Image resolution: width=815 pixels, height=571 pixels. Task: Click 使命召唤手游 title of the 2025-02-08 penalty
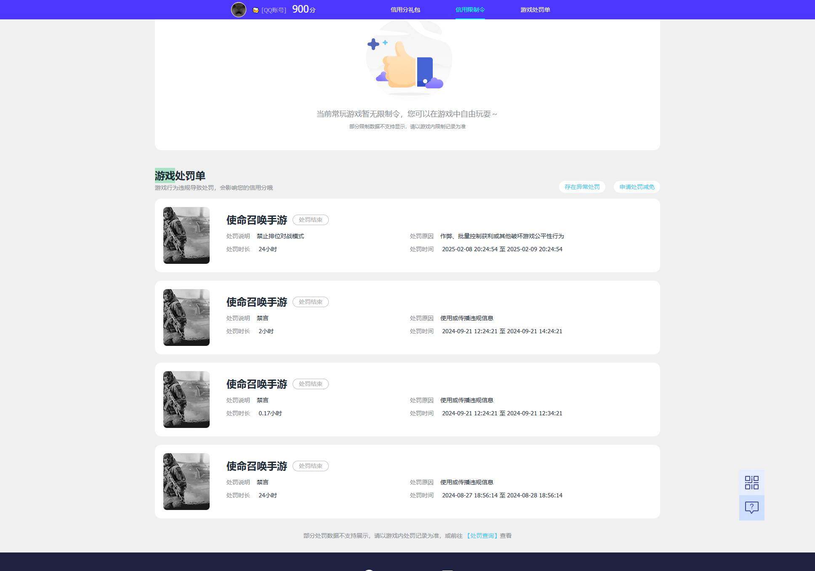(x=257, y=220)
